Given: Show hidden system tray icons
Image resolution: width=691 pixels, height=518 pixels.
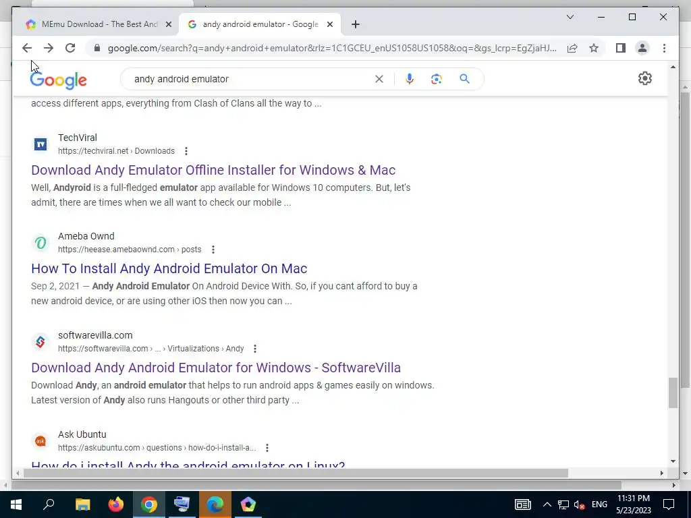Looking at the screenshot, I should [x=547, y=505].
